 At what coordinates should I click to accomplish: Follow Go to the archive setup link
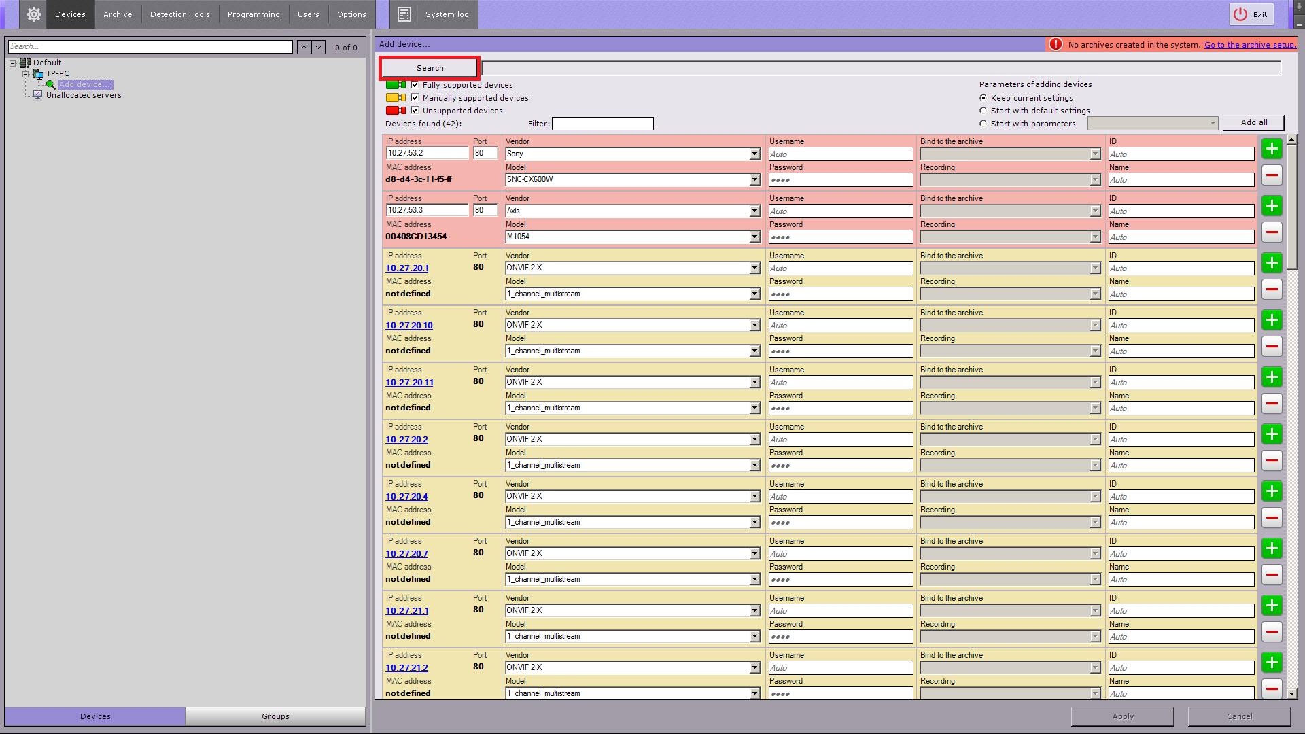1249,45
